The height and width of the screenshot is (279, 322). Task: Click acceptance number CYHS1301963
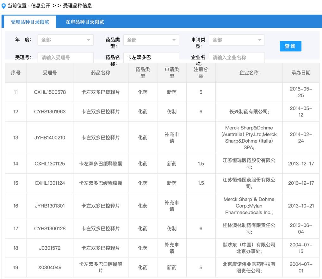(50, 112)
